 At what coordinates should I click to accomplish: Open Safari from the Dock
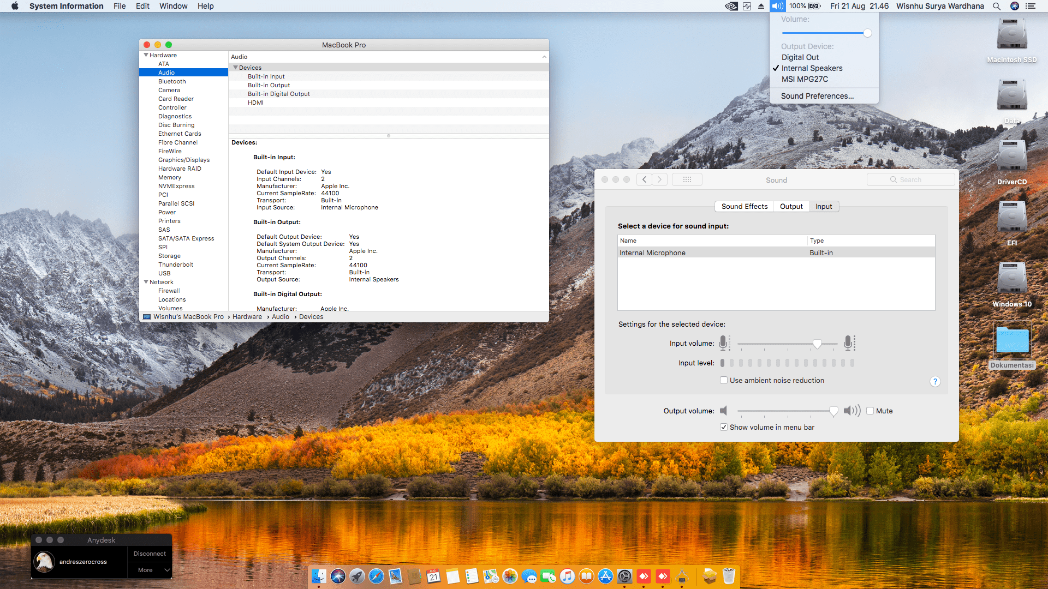click(376, 576)
